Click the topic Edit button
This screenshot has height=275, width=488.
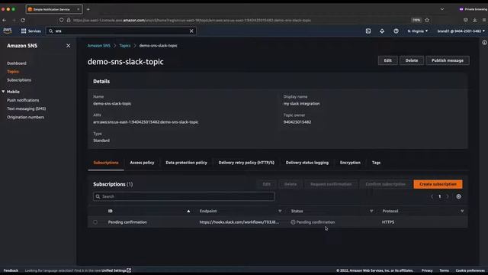387,60
